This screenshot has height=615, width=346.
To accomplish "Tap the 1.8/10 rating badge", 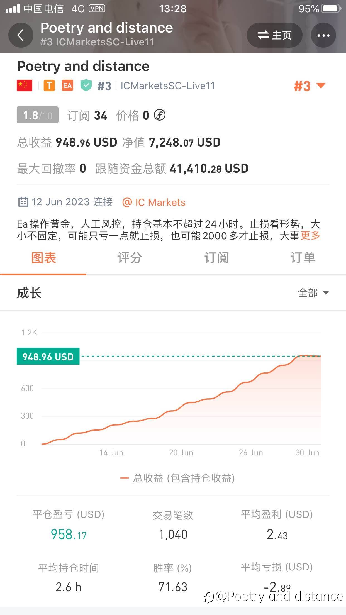I will tap(38, 115).
